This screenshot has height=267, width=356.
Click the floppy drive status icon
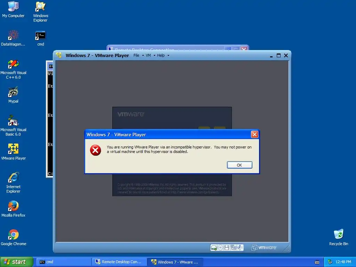pyautogui.click(x=227, y=248)
